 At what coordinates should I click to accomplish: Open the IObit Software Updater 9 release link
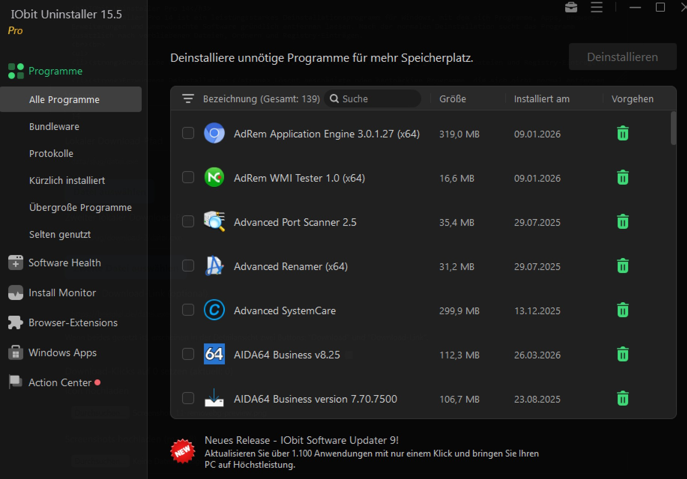click(x=301, y=440)
